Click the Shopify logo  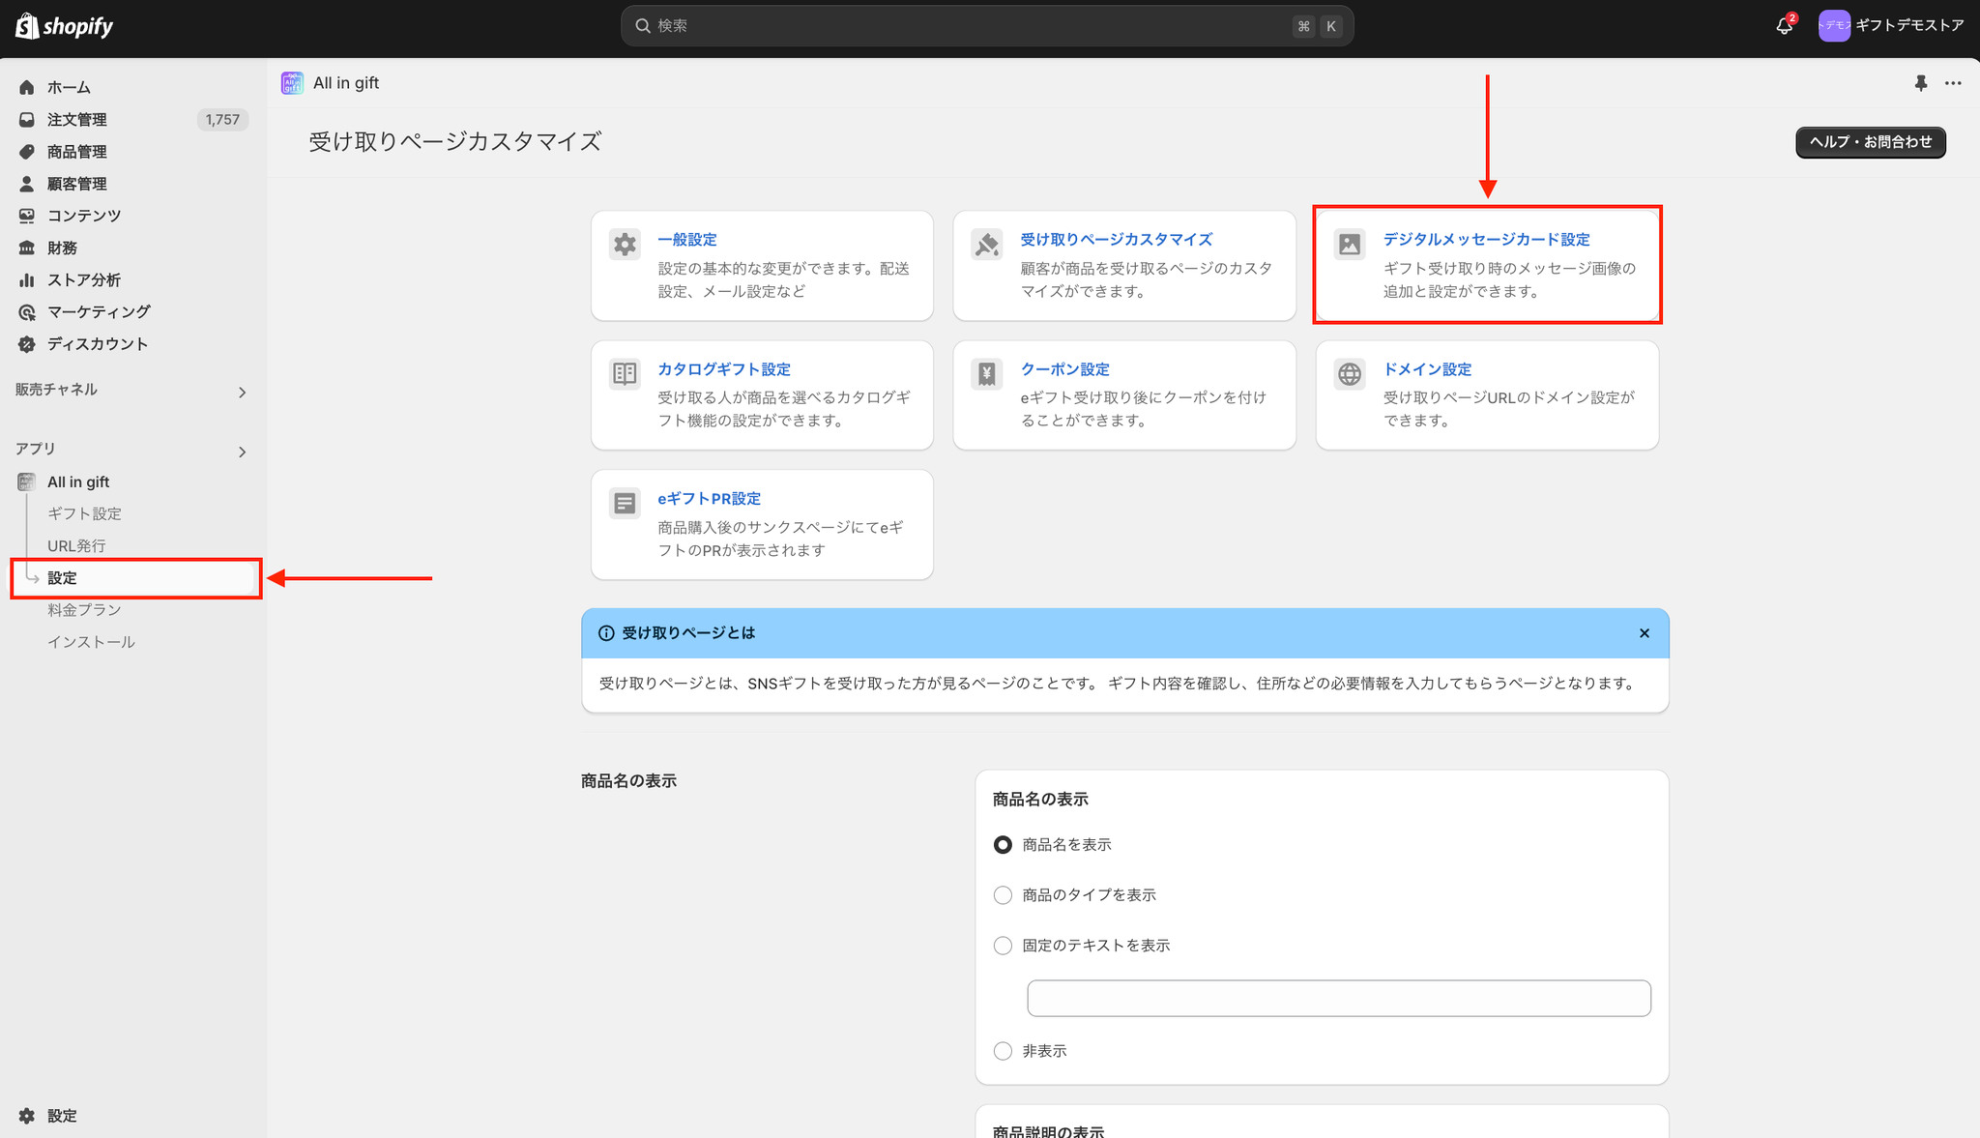64,26
